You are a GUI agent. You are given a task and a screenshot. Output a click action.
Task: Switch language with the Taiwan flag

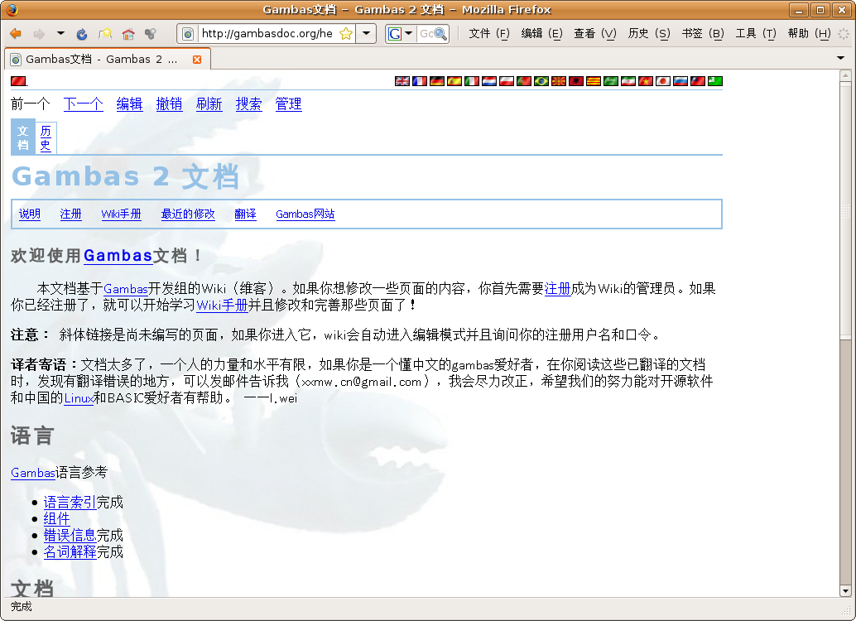point(698,81)
